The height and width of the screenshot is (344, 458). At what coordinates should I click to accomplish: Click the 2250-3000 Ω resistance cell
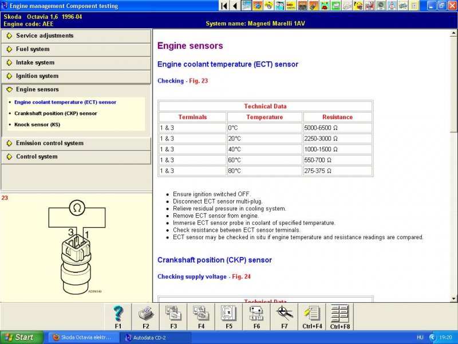tap(337, 138)
